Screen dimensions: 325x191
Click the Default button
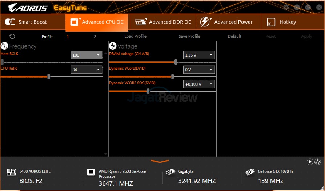coord(234,36)
